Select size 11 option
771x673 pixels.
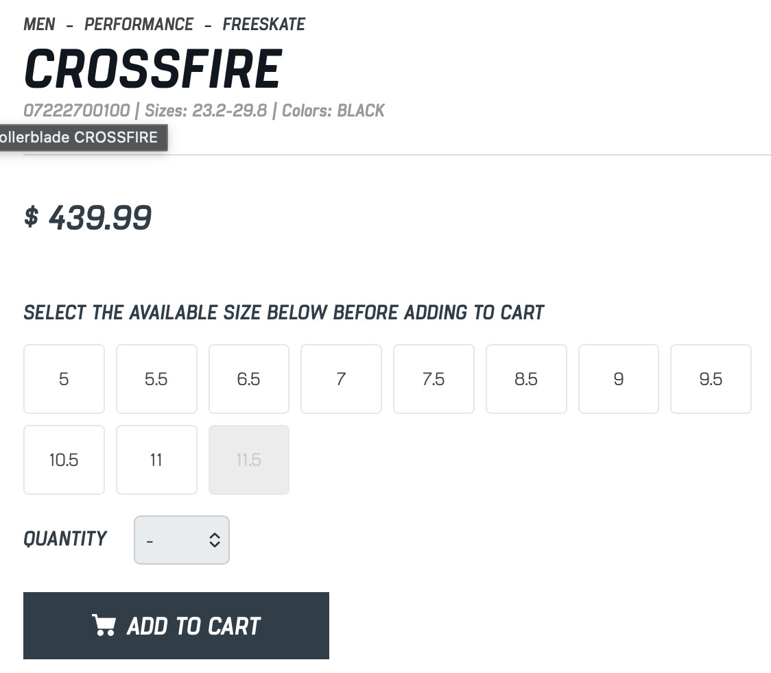156,460
